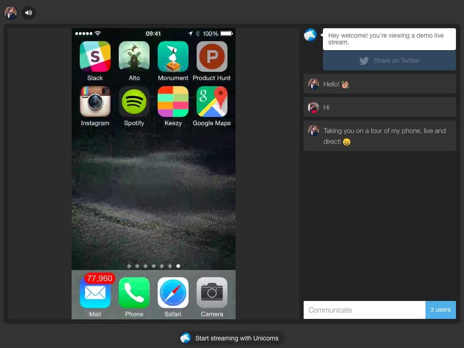Click the Hello! chat message text
The height and width of the screenshot is (348, 464).
[x=331, y=84]
